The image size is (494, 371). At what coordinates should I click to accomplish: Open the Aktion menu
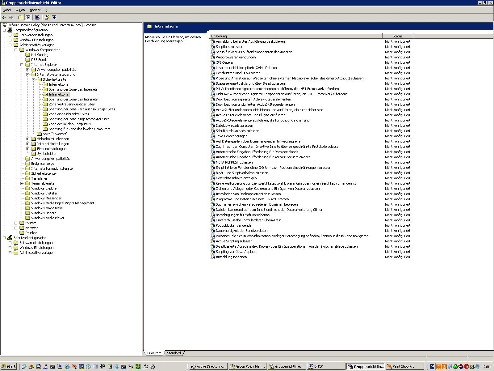[x=20, y=10]
